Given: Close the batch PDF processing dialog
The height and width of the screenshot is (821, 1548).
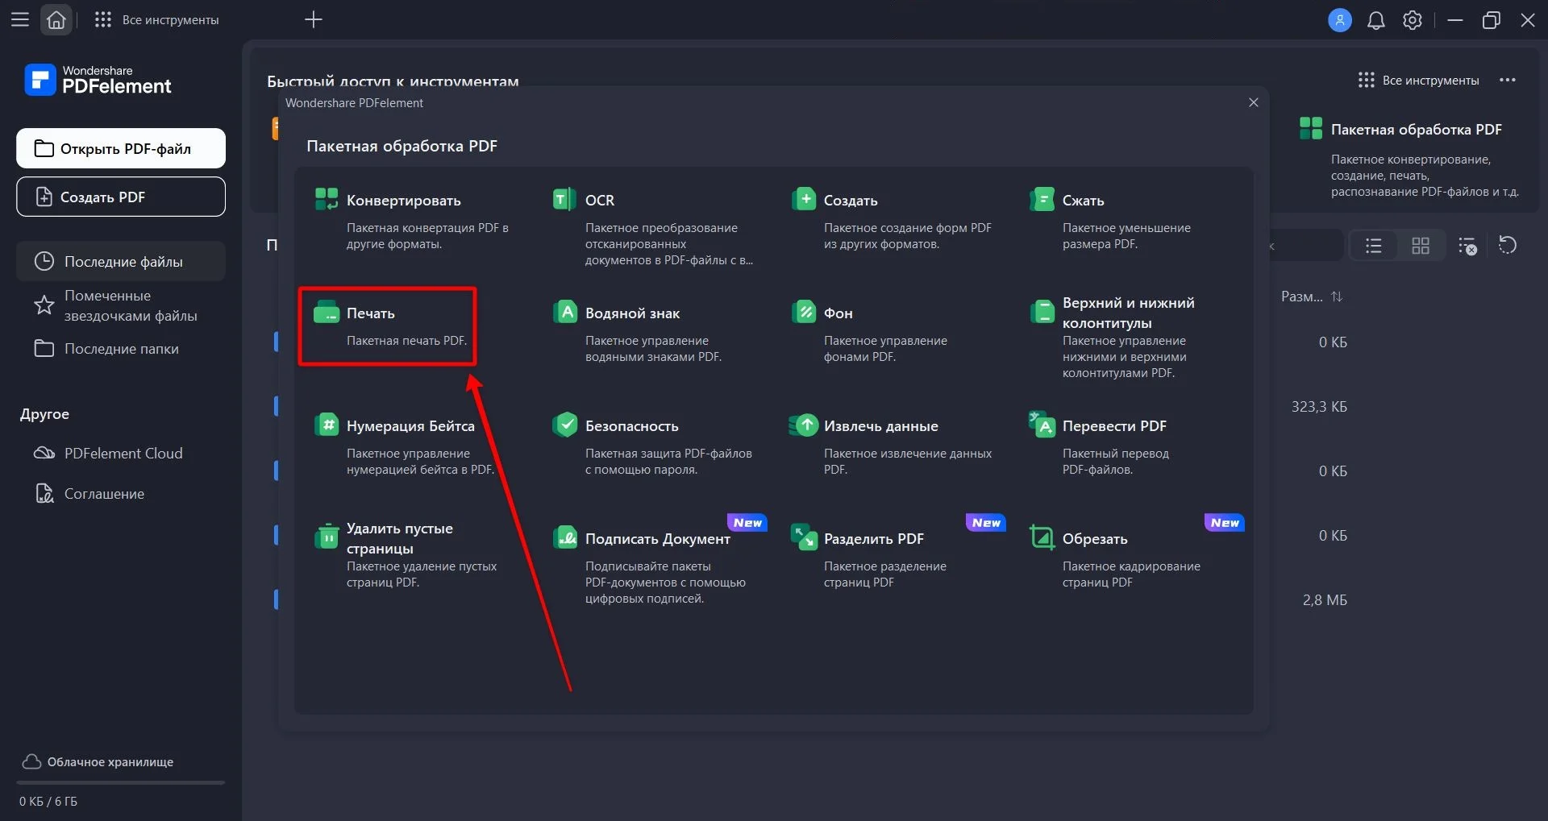Looking at the screenshot, I should (x=1253, y=102).
